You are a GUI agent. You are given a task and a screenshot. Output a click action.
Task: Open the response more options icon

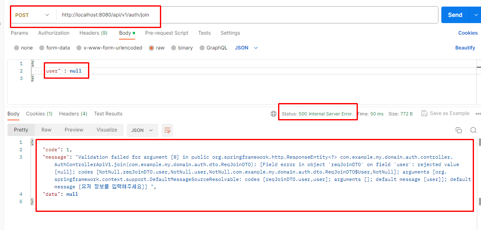(478, 113)
